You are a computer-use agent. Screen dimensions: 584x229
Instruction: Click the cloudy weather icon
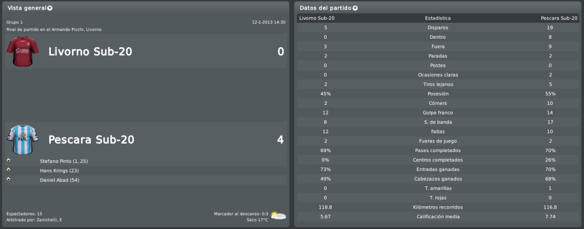click(x=278, y=216)
